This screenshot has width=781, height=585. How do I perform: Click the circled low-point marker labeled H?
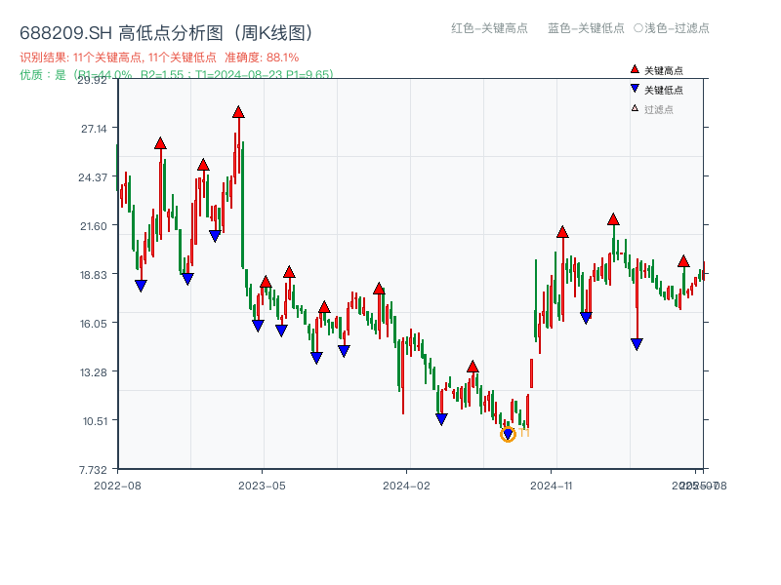pos(509,433)
